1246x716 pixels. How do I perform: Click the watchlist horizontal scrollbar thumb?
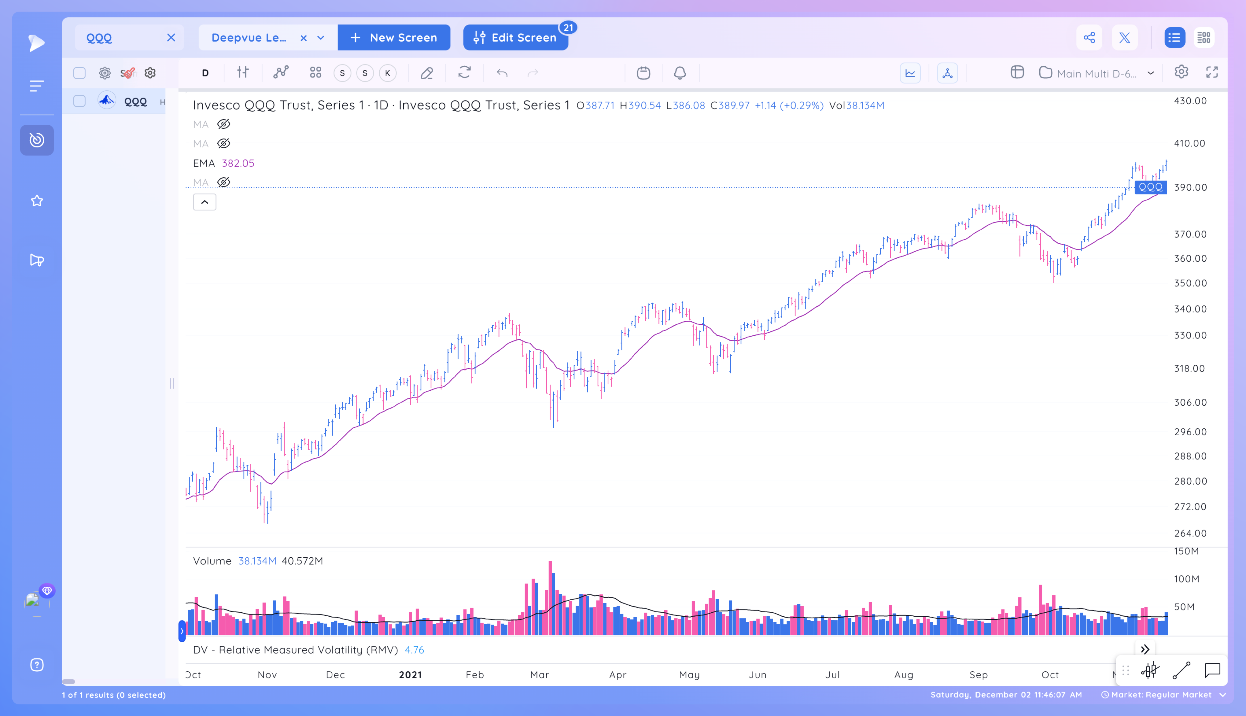68,681
